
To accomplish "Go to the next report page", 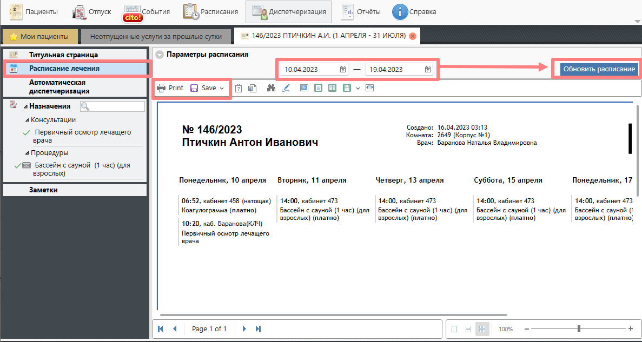I will 244,328.
